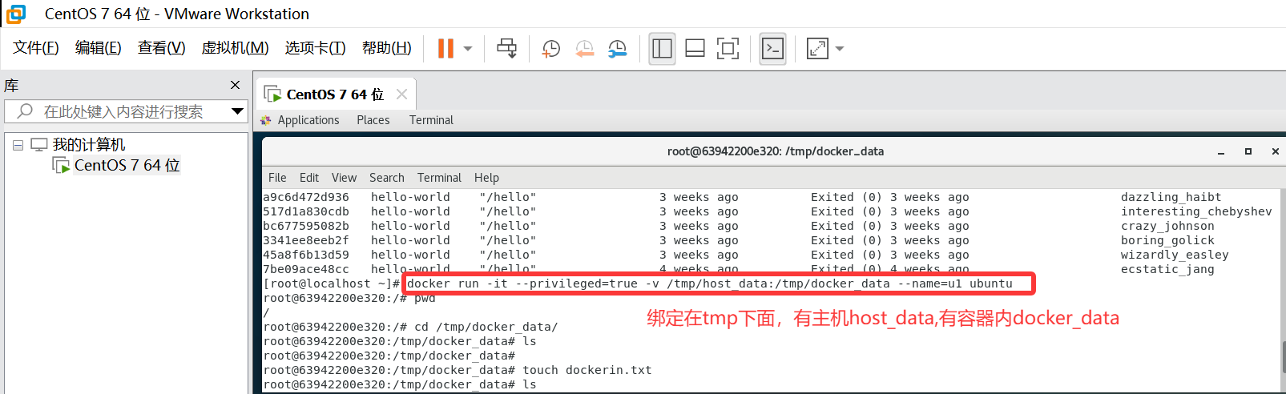The image size is (1286, 394).
Task: Pause the virtual machine
Action: [x=445, y=48]
